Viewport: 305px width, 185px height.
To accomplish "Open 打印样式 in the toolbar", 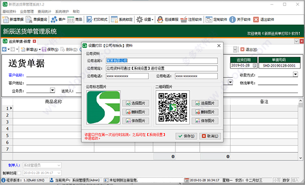I will point(97,19).
